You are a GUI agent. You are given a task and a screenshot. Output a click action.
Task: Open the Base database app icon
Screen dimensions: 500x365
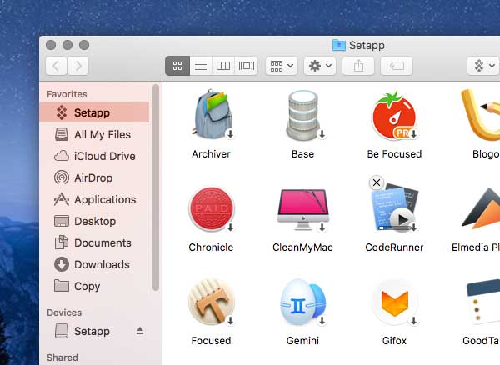pos(303,115)
